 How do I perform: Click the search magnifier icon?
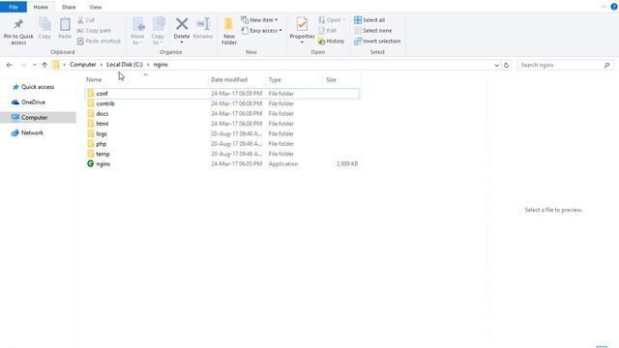pos(606,65)
